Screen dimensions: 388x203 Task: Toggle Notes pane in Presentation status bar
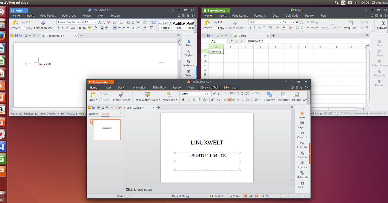(x=235, y=196)
